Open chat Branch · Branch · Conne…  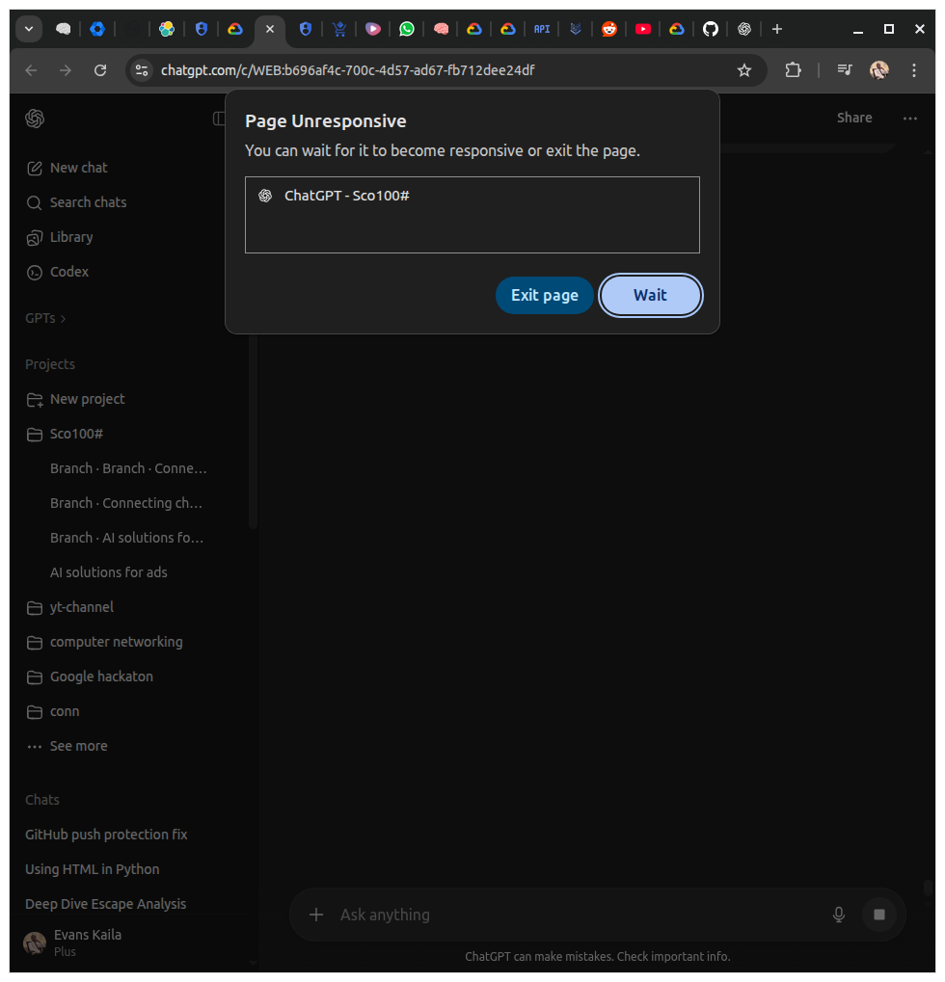click(128, 468)
